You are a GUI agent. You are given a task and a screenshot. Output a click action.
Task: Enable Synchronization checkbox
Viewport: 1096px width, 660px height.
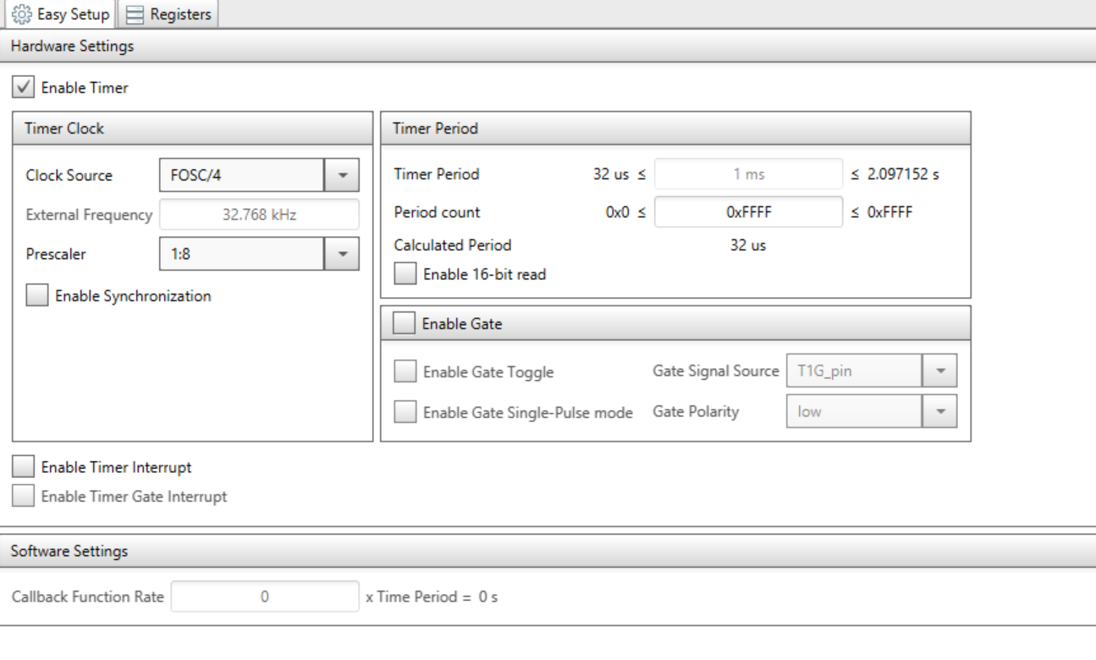(x=37, y=296)
